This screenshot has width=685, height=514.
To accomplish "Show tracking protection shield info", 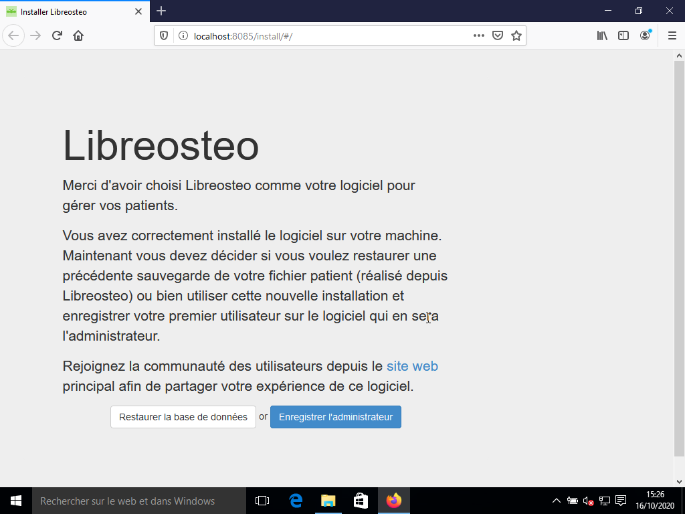I will (x=164, y=36).
